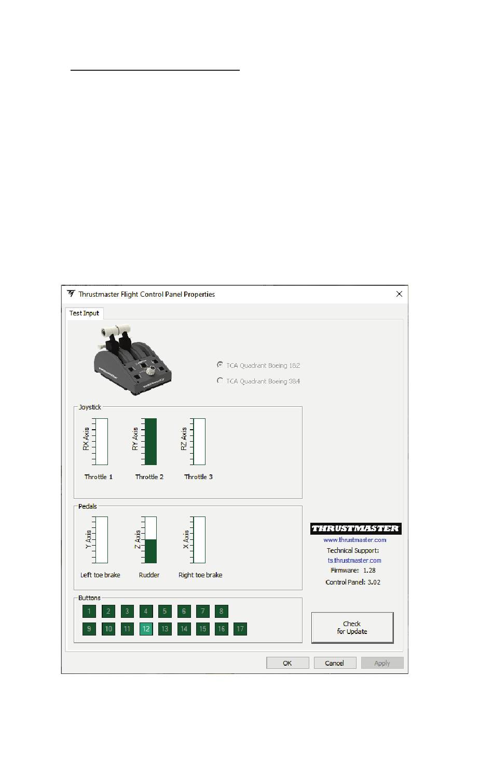Screen dimensions: 493x768
Task: Click the RX Axis Throttle 1 gauge
Action: pos(101,441)
